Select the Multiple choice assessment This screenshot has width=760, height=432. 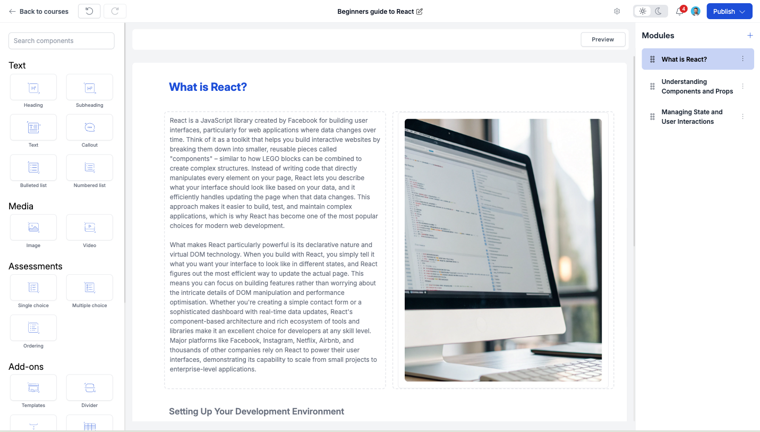point(89,287)
